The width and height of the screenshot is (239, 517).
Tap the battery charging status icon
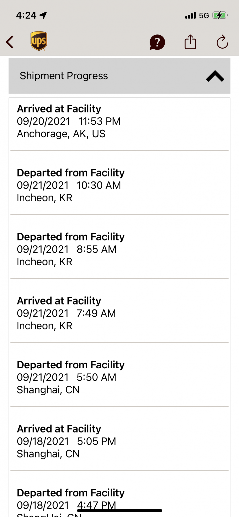click(220, 15)
